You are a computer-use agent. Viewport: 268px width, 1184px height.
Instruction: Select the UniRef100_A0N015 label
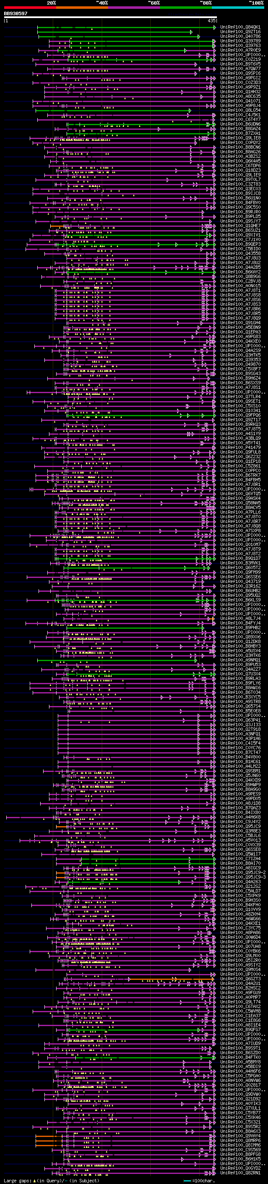[x=240, y=286]
